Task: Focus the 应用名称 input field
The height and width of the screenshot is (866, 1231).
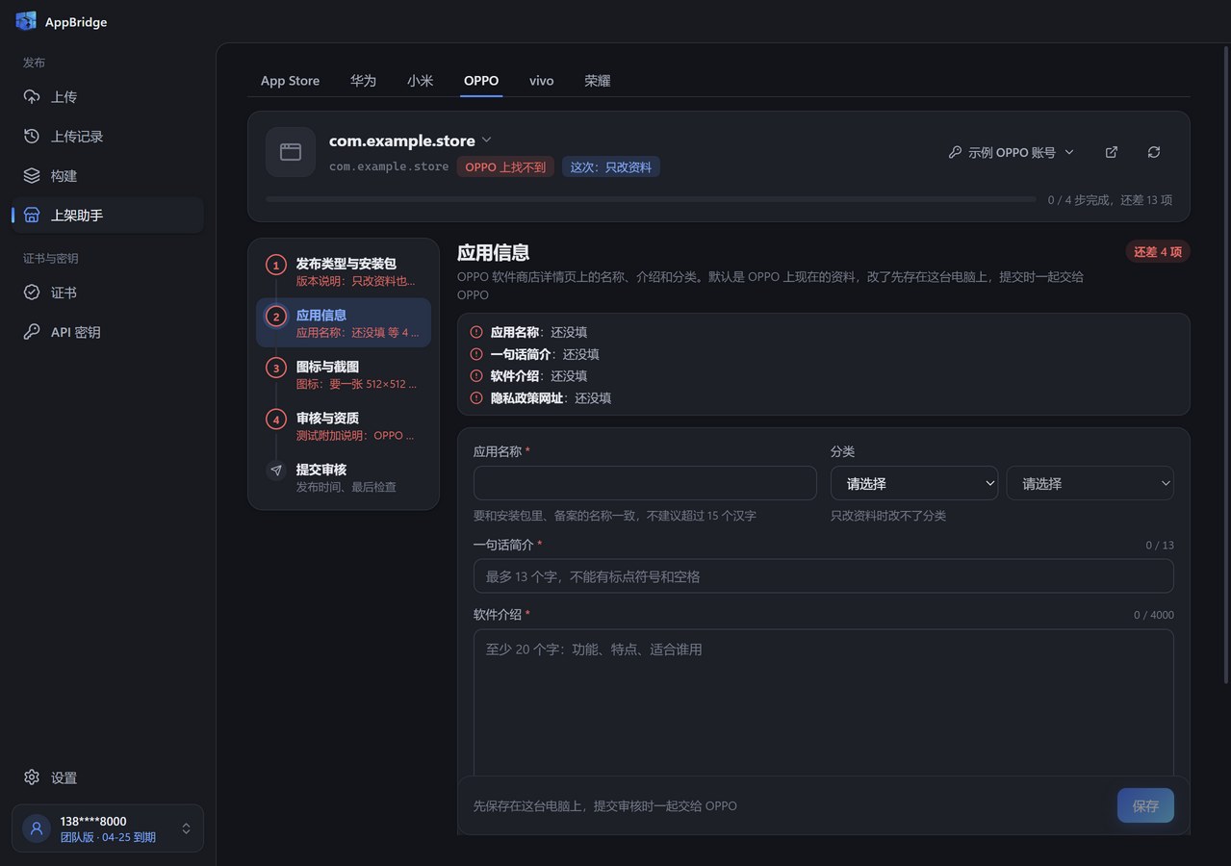Action: point(645,483)
